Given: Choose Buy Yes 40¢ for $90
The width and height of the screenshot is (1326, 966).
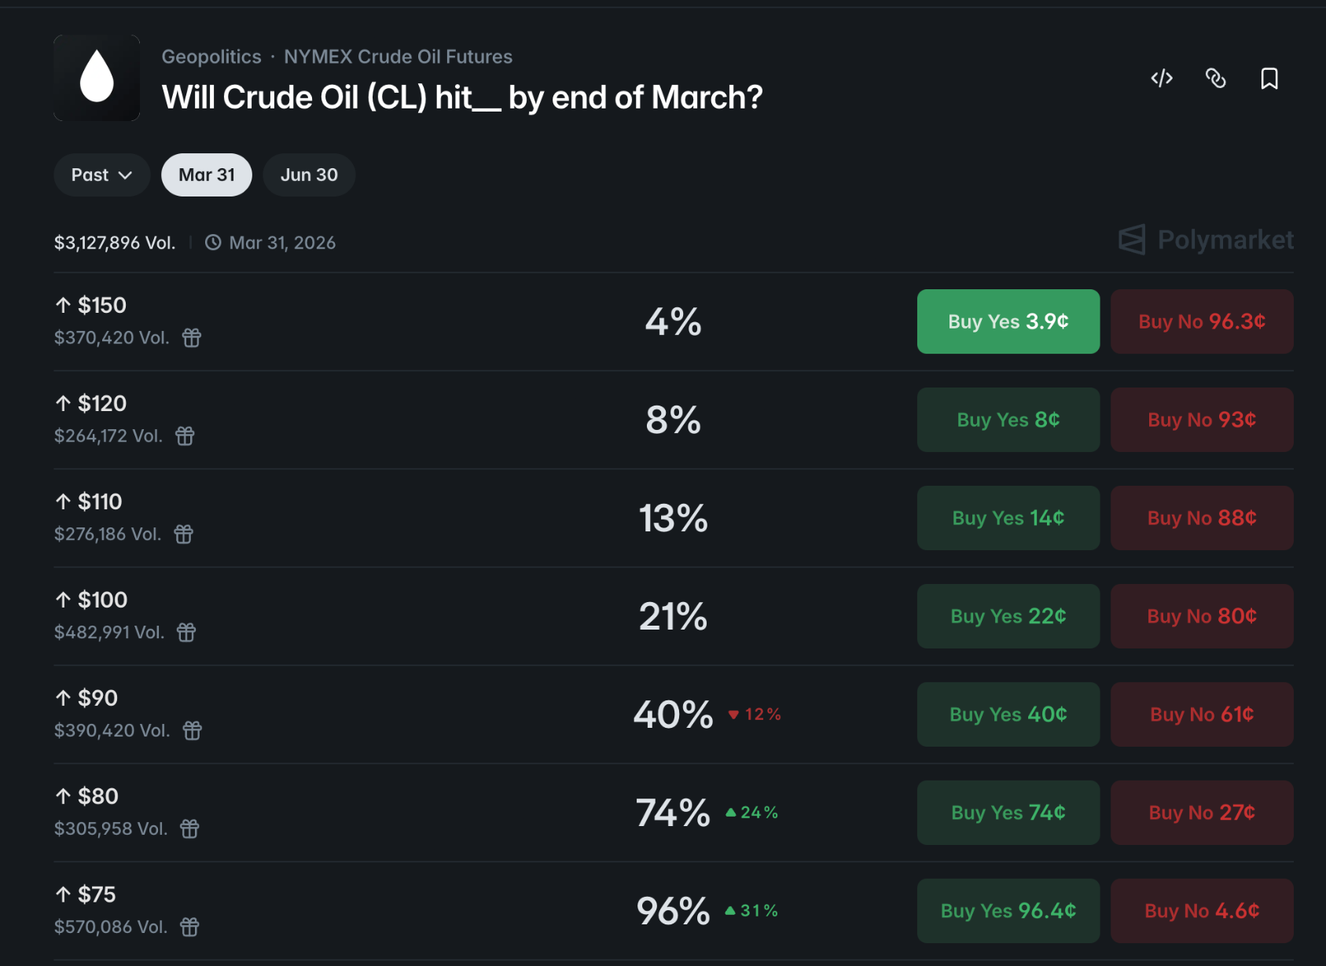Looking at the screenshot, I should [x=1008, y=714].
